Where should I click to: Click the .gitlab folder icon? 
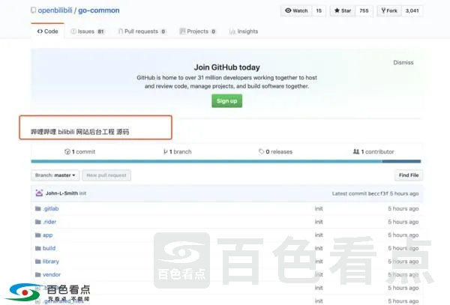[x=38, y=208]
